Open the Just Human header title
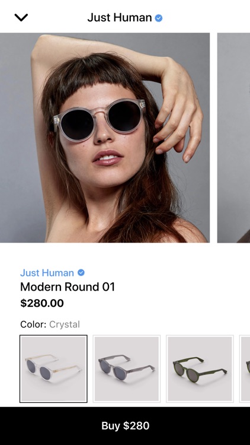The width and height of the screenshot is (250, 445). coord(120,18)
